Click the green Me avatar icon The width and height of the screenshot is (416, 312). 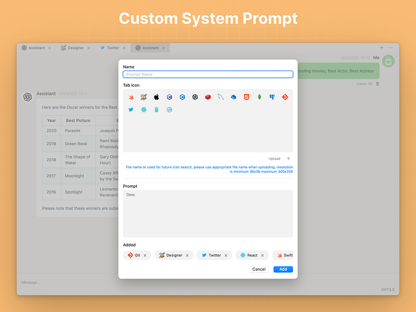coord(388,61)
